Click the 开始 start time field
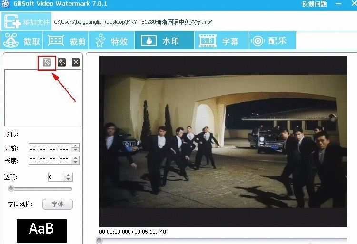 50,148
